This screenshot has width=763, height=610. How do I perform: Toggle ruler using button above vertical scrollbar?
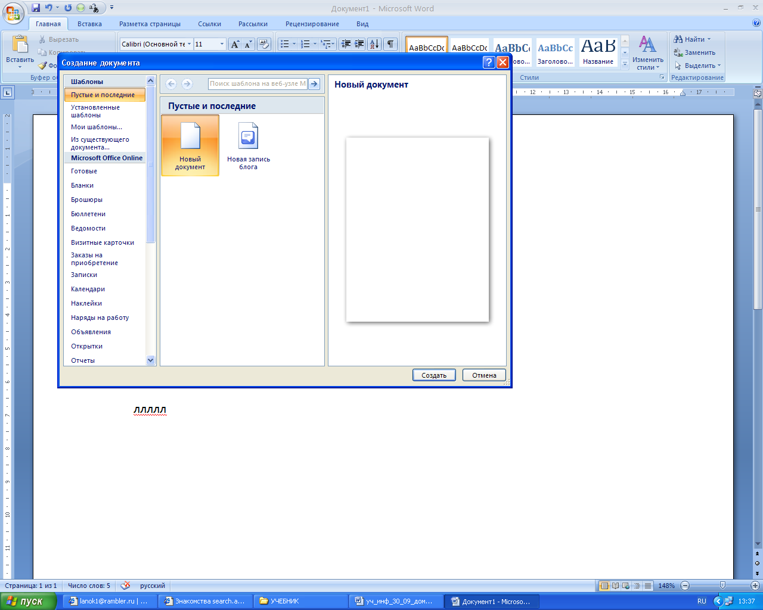[x=758, y=94]
